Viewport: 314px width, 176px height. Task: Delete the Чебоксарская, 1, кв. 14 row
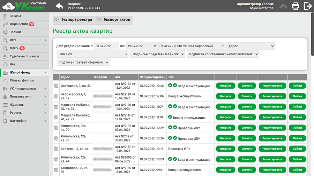point(56,96)
